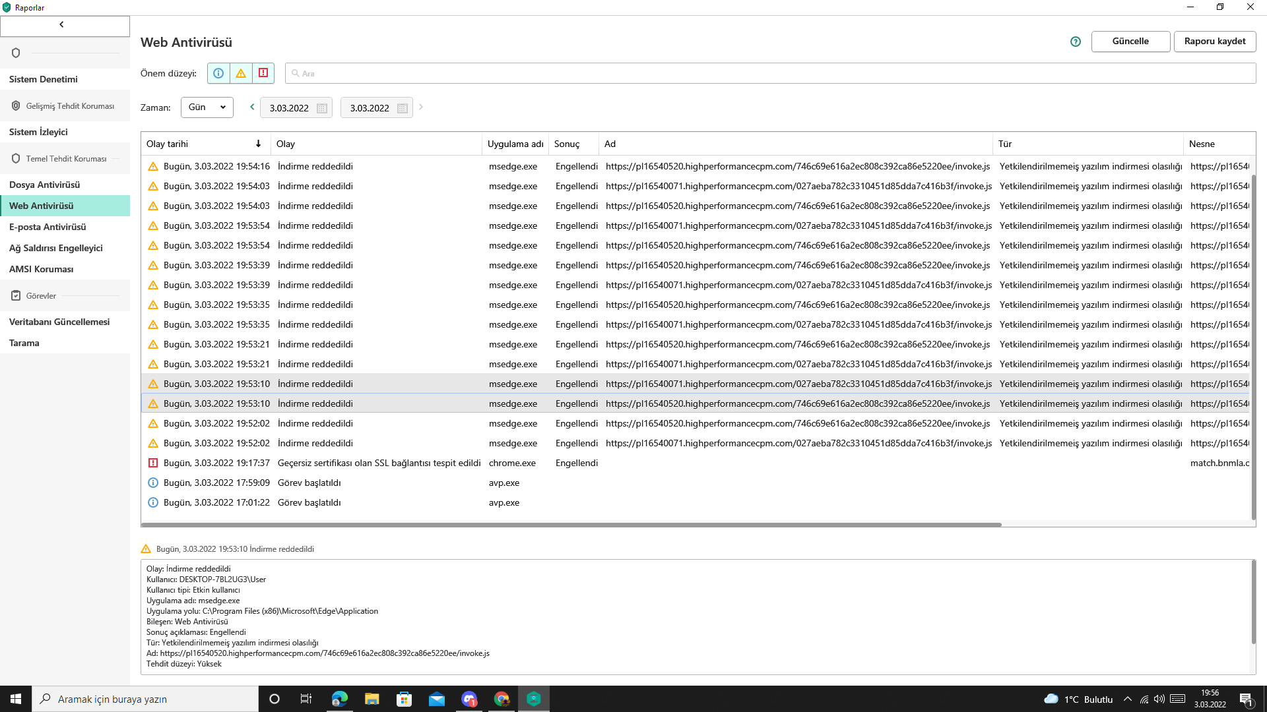
Task: Open the Kaspersky icon in the taskbar
Action: pos(534,699)
